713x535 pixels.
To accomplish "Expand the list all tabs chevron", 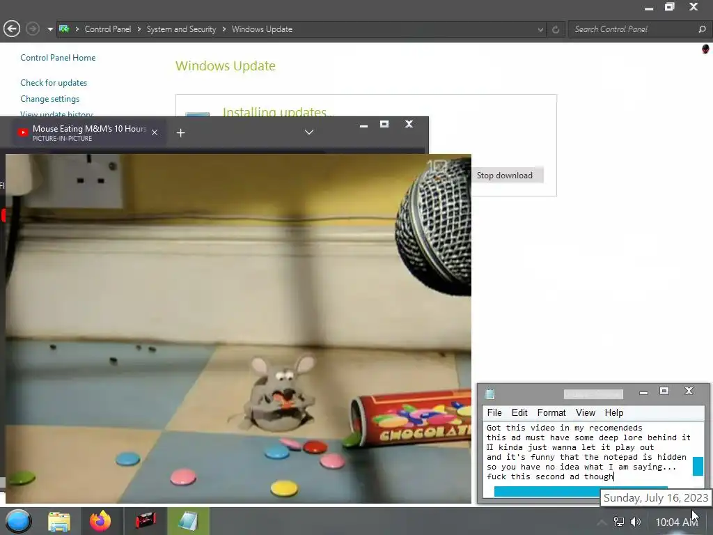I will click(308, 132).
